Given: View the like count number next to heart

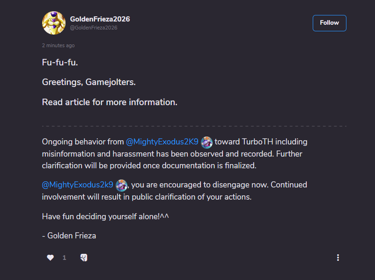Looking at the screenshot, I should [65, 258].
